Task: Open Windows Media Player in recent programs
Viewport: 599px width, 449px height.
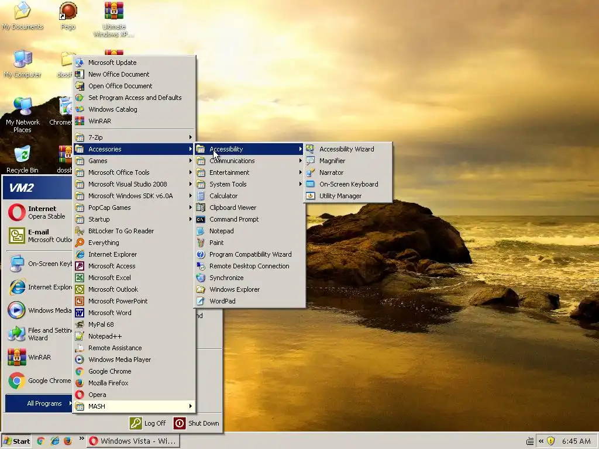Action: coord(38,310)
